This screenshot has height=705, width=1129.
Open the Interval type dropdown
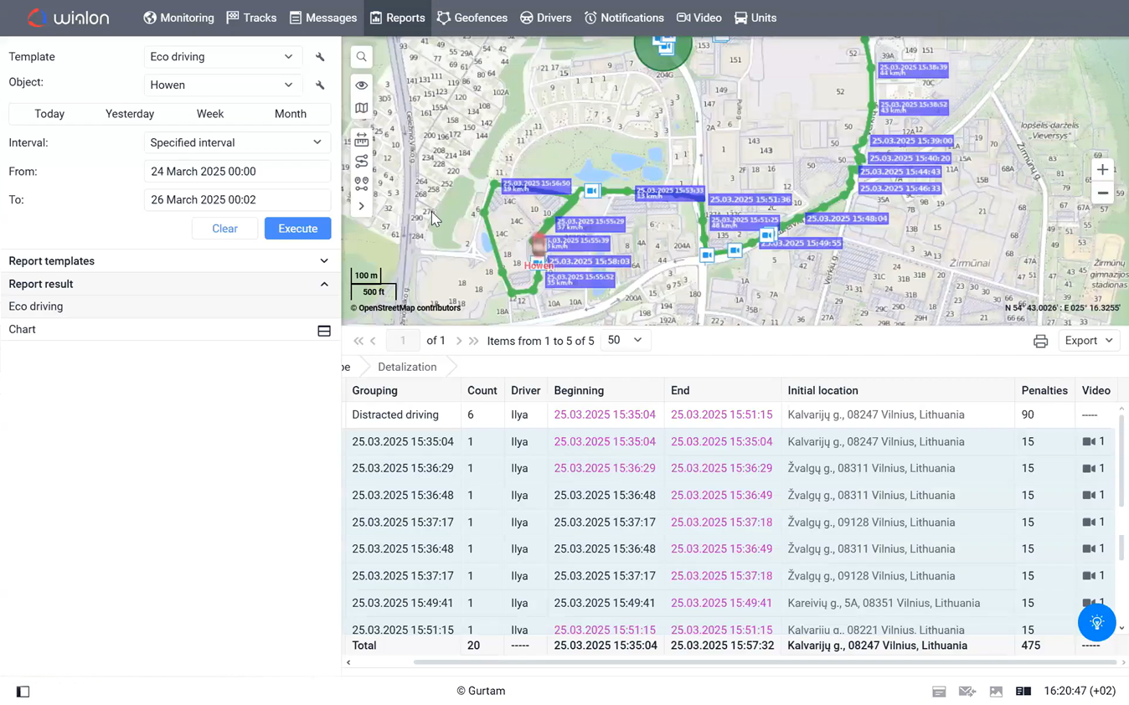pyautogui.click(x=237, y=142)
